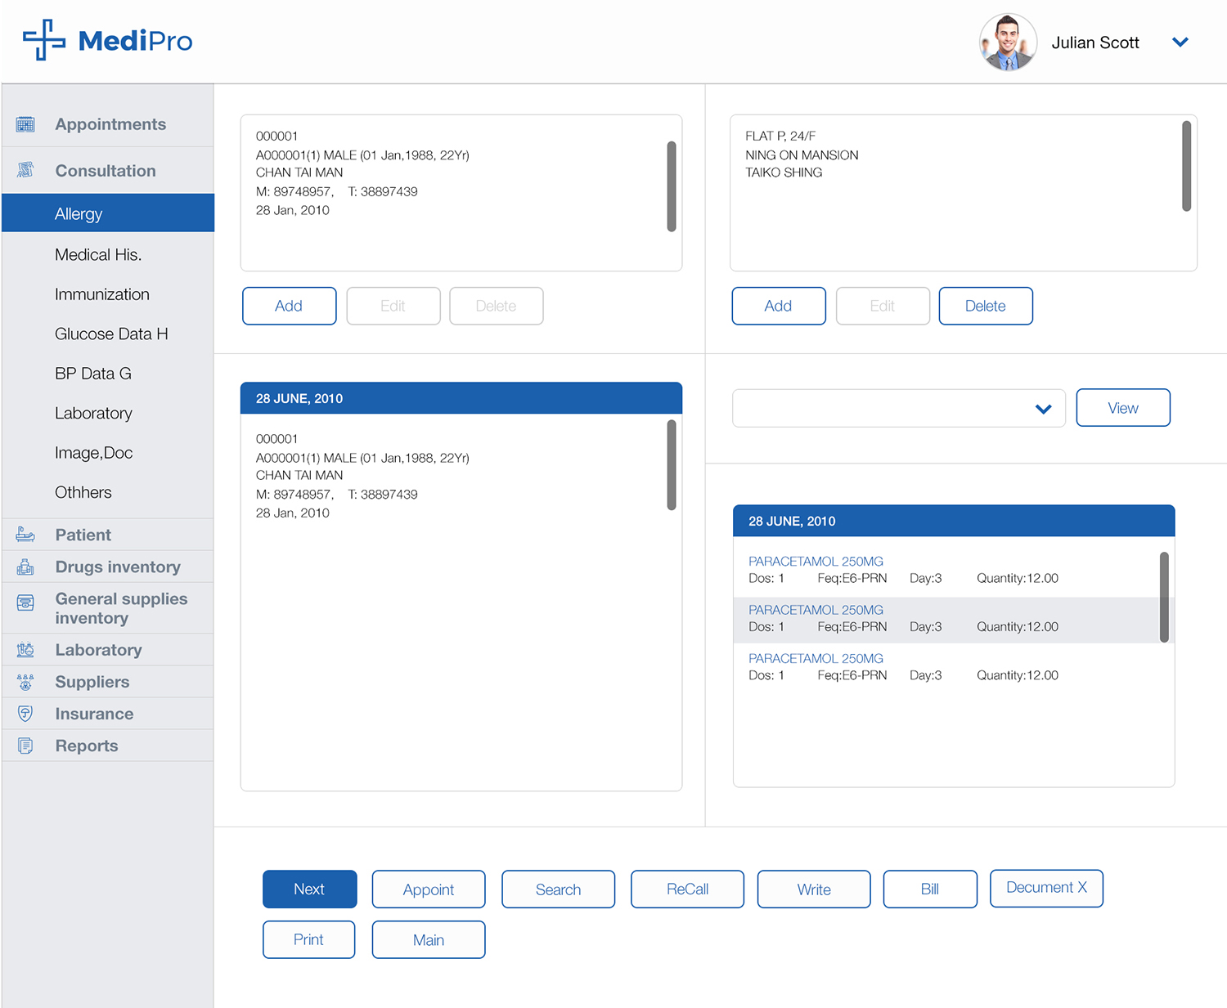Select Medical His. in the sidebar
Image resolution: width=1227 pixels, height=1008 pixels.
[x=98, y=255]
